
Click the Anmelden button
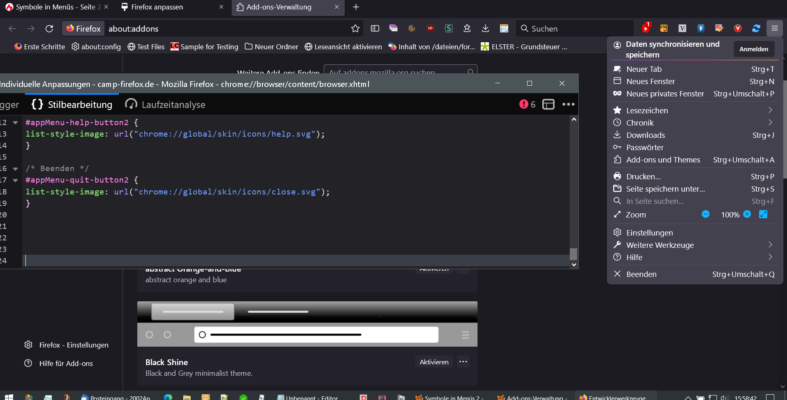(753, 49)
